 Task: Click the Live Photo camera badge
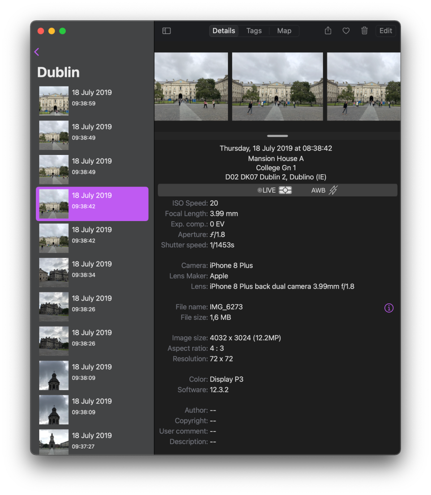285,190
